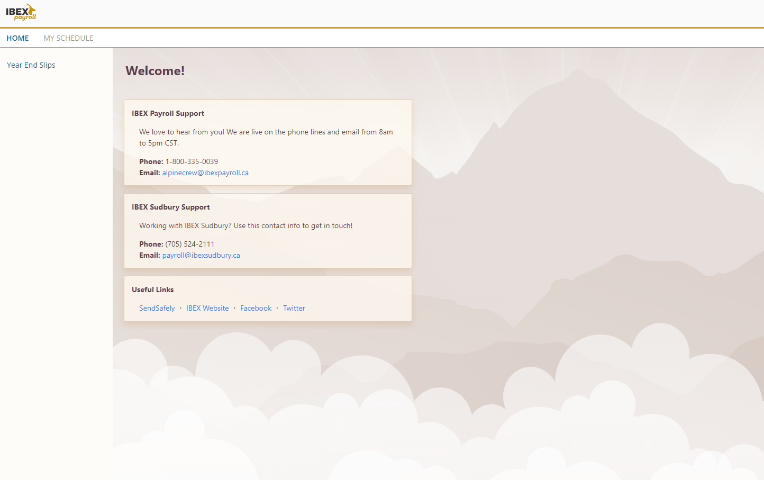Viewport: 764px width, 480px height.
Task: Open the Twitter link
Action: [294, 308]
